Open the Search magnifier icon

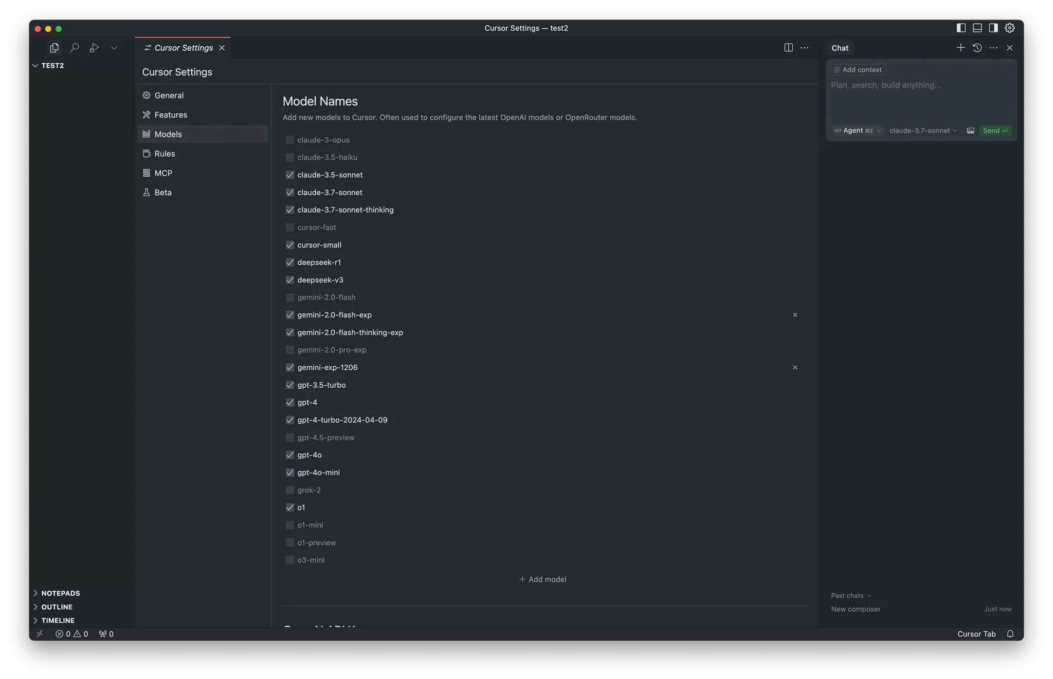(75, 48)
